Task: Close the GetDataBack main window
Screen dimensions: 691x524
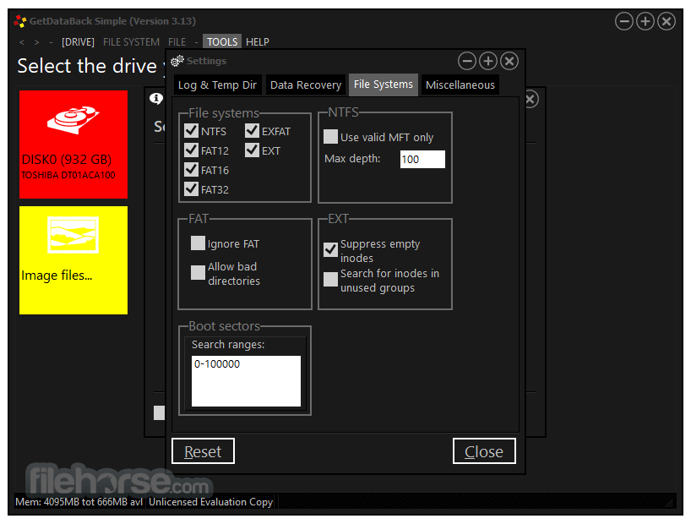Action: [x=667, y=21]
